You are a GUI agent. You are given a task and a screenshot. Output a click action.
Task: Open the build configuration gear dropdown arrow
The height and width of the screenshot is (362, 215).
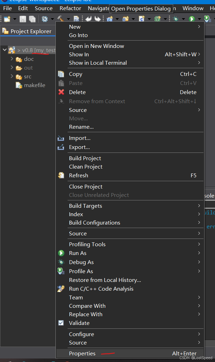[x=52, y=19]
